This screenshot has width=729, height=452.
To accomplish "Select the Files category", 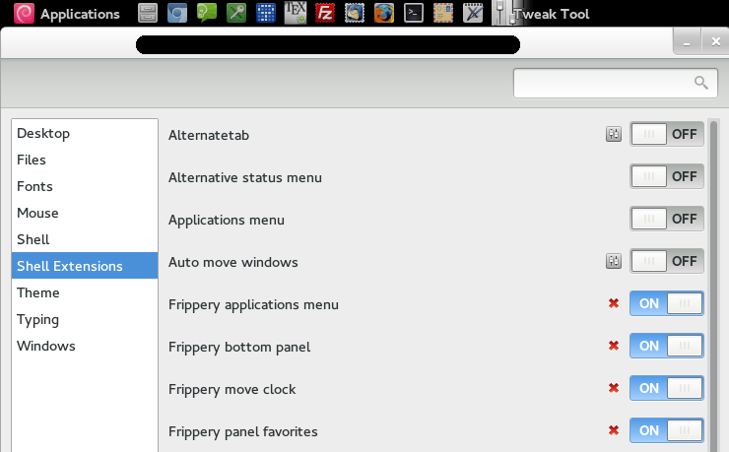I will click(x=85, y=160).
